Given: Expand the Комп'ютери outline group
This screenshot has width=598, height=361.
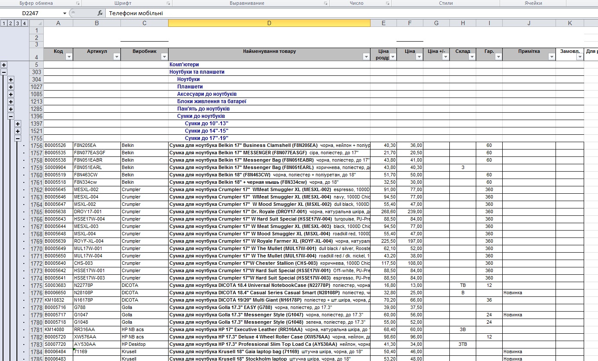Looking at the screenshot, I should 4,65.
